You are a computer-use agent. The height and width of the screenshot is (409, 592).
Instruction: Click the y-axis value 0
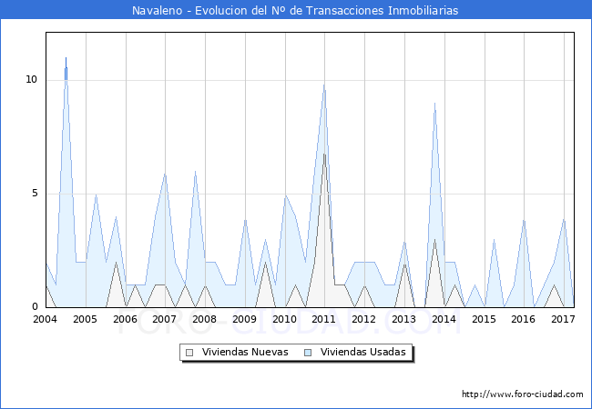35,307
